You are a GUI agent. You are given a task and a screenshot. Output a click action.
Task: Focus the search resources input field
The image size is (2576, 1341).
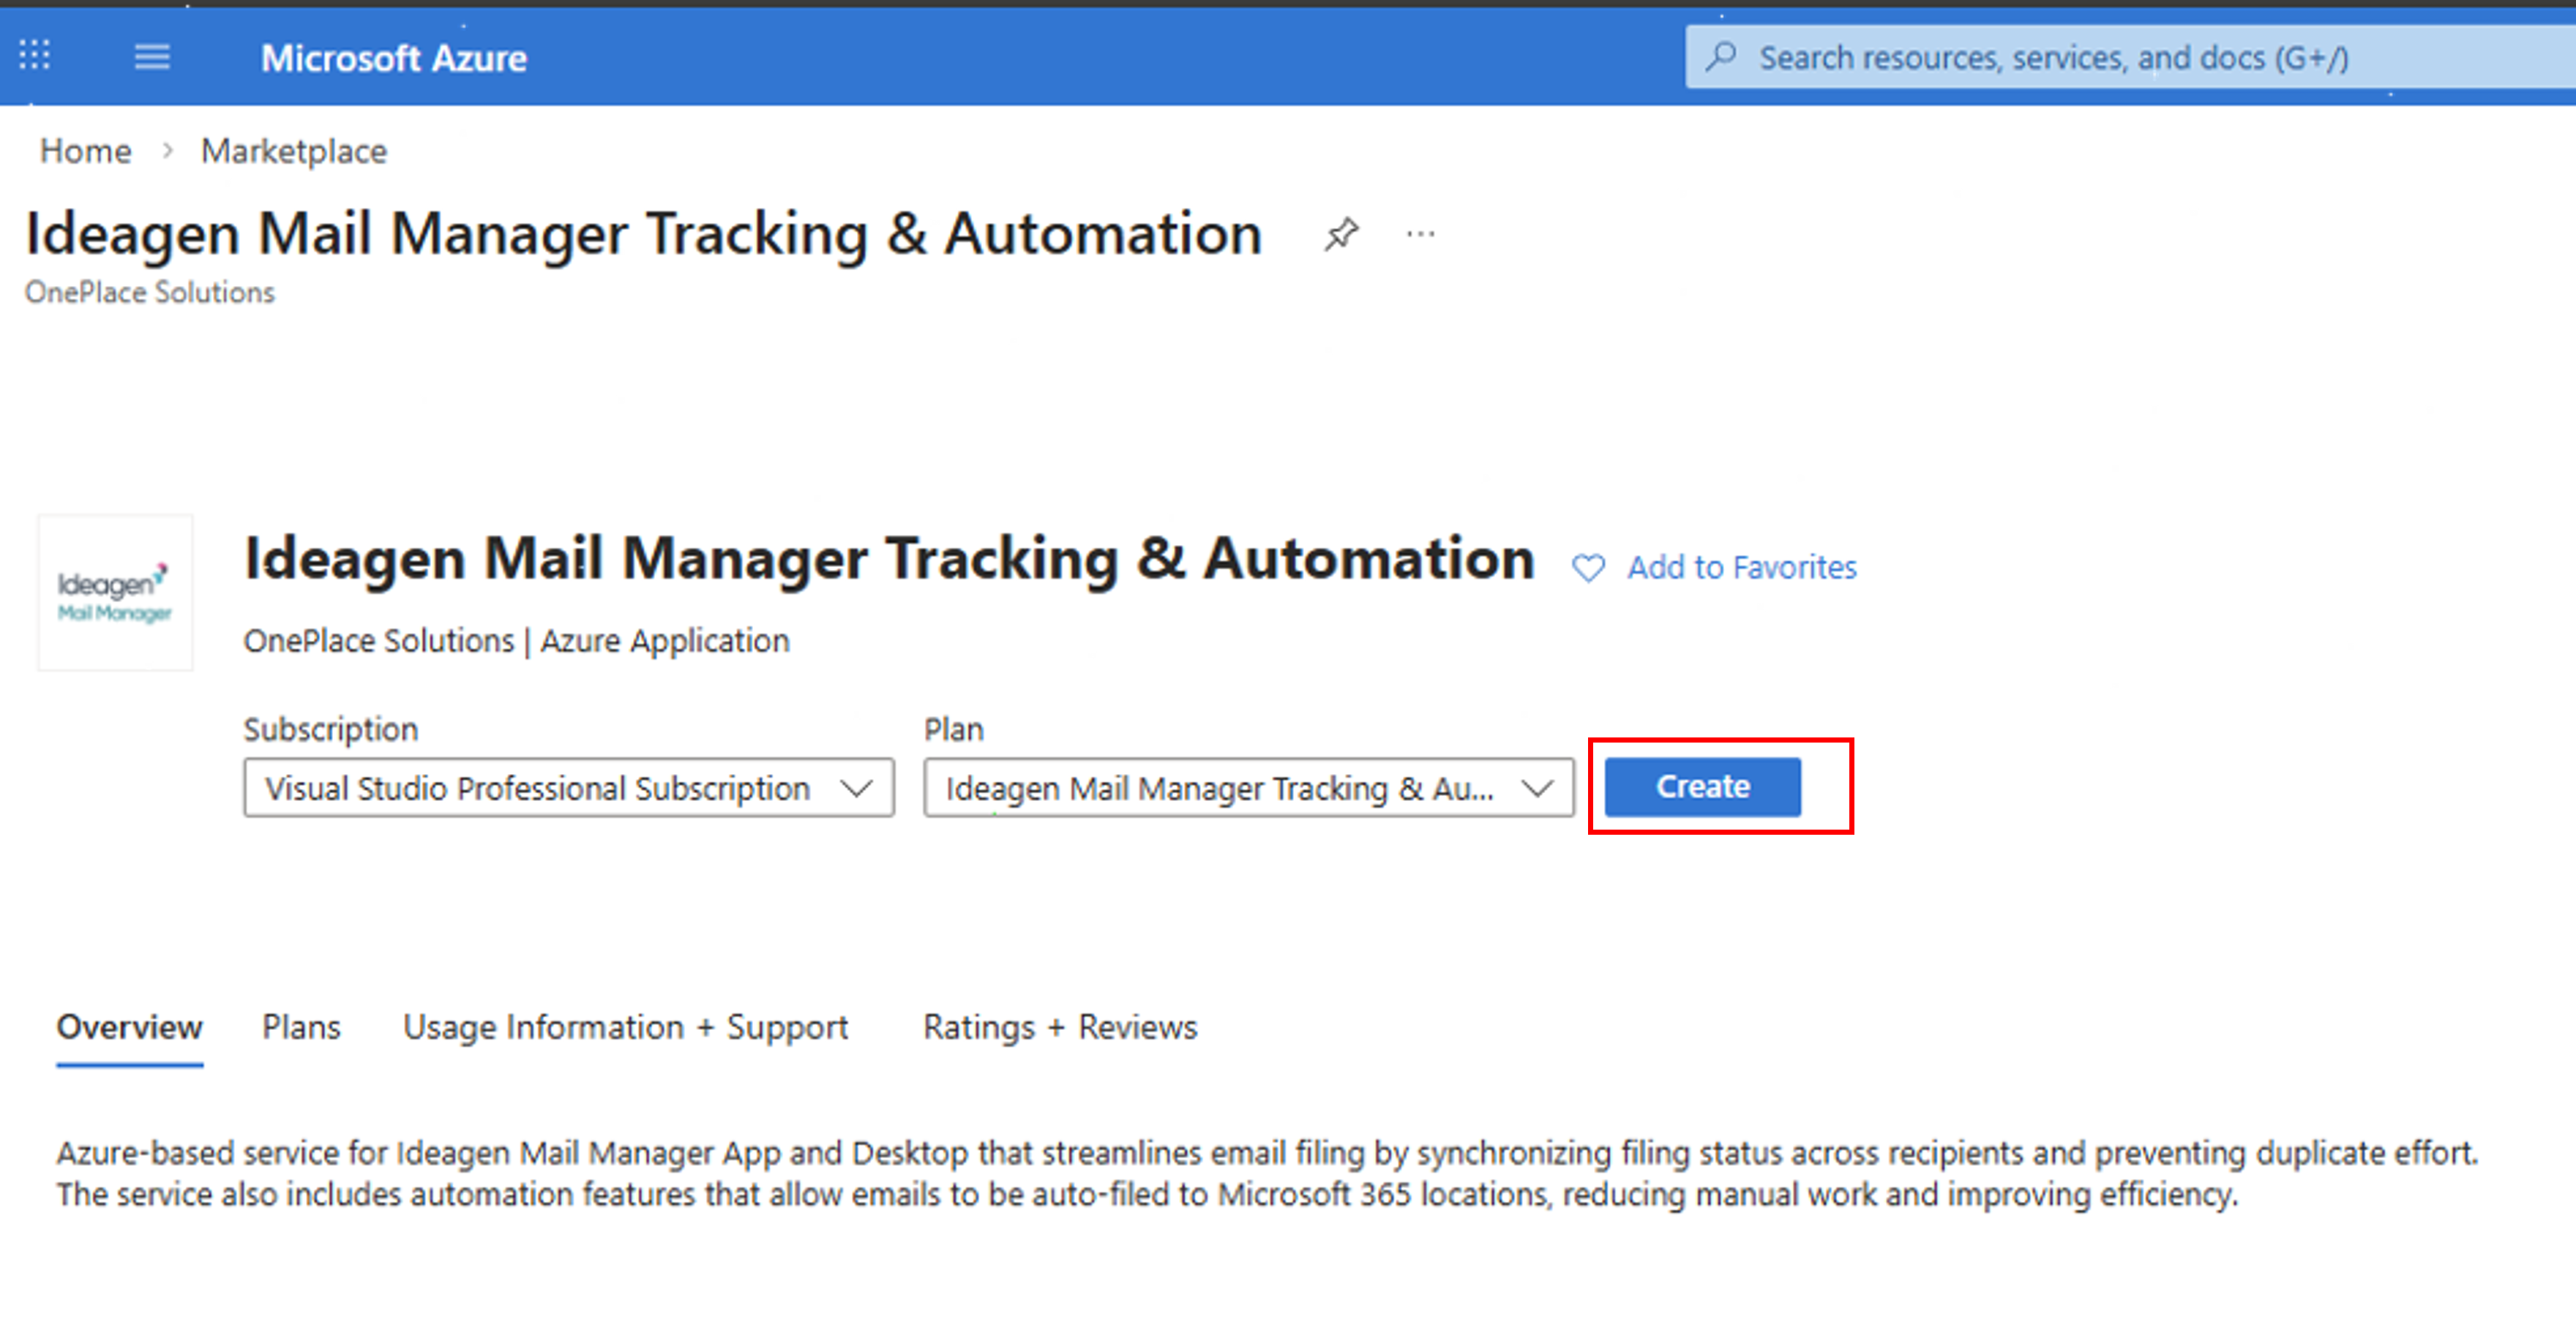pos(2130,57)
